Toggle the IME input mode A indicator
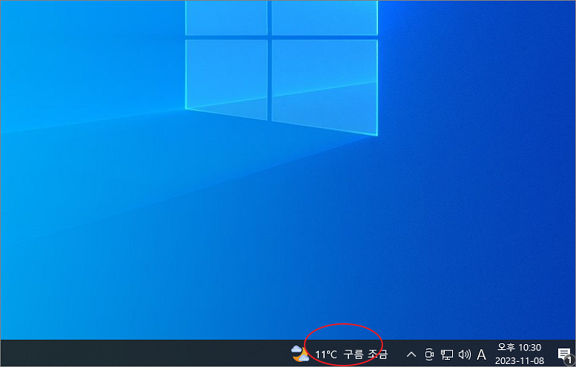 click(481, 355)
